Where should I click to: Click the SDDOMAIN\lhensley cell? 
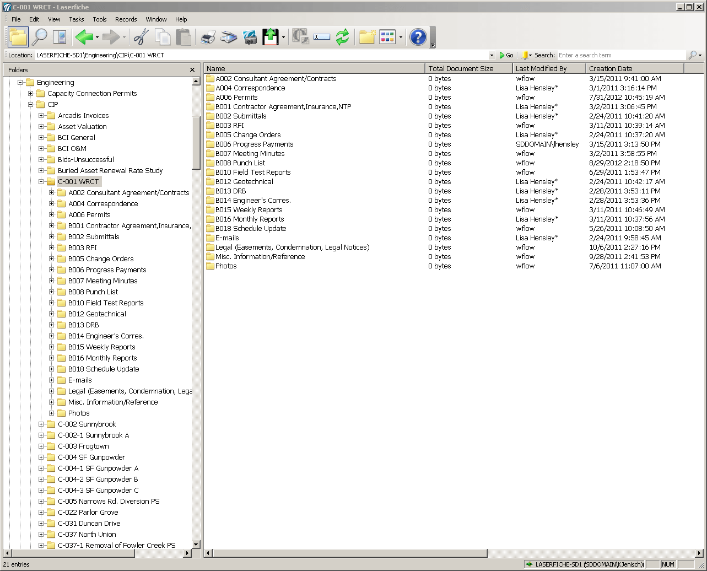[x=547, y=144]
